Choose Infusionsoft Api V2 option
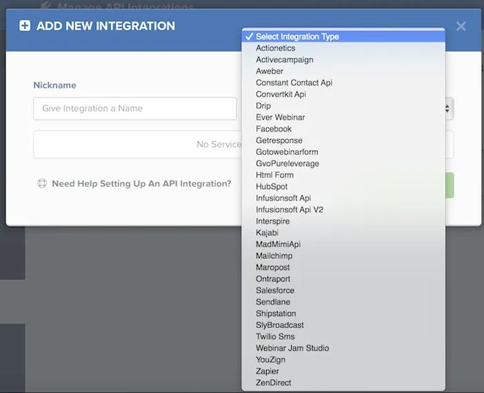Viewport: 484px width, 393px height. [x=343, y=210]
